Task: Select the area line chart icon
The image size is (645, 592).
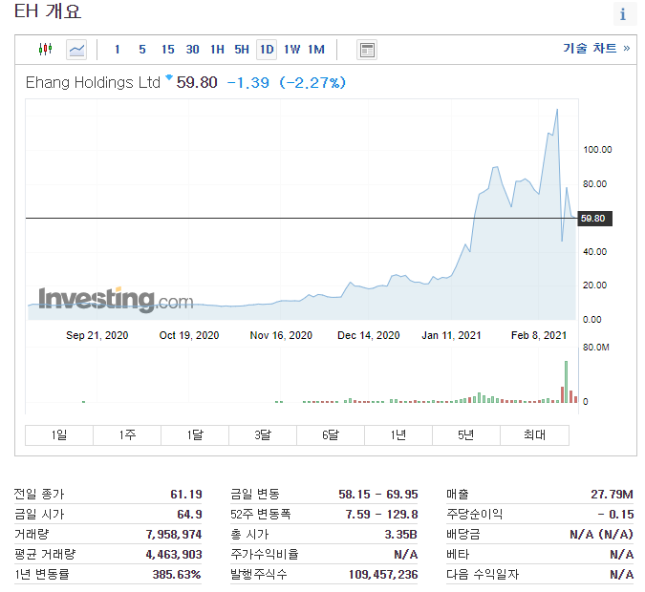Action: point(76,50)
